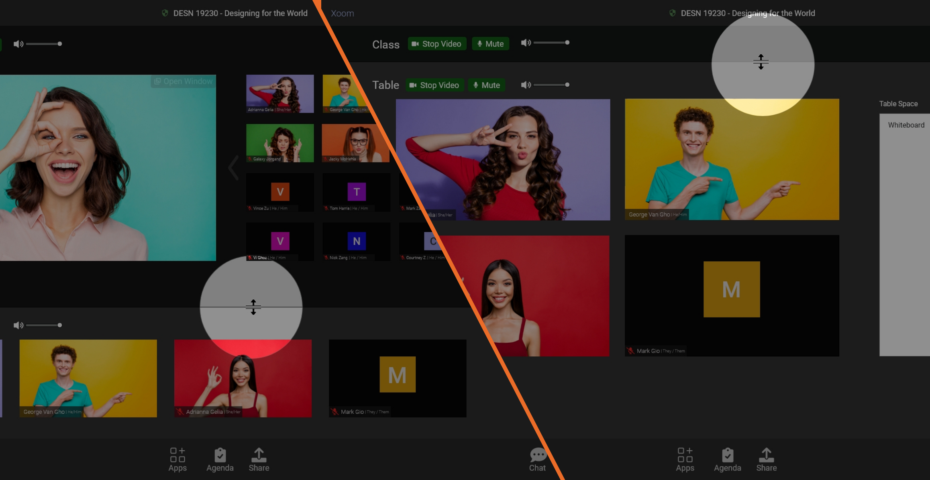The width and height of the screenshot is (930, 480).
Task: Click the speaker icon next to Class controls
Action: point(526,43)
